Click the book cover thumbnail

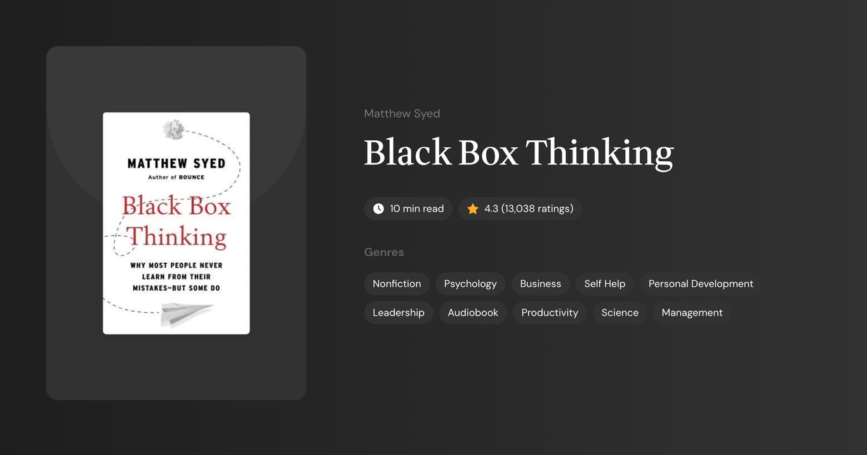[176, 222]
